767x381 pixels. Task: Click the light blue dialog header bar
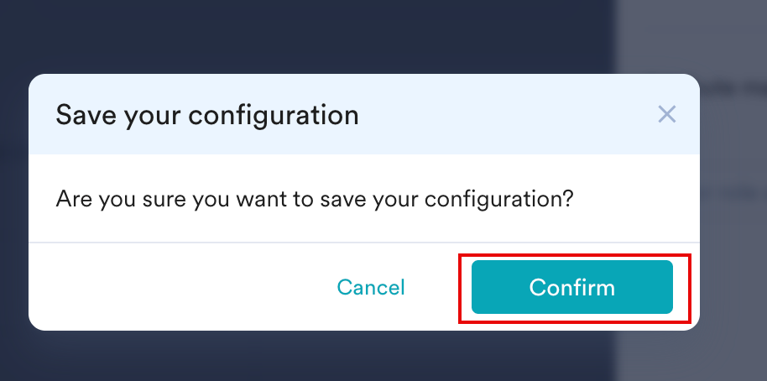click(x=504, y=114)
